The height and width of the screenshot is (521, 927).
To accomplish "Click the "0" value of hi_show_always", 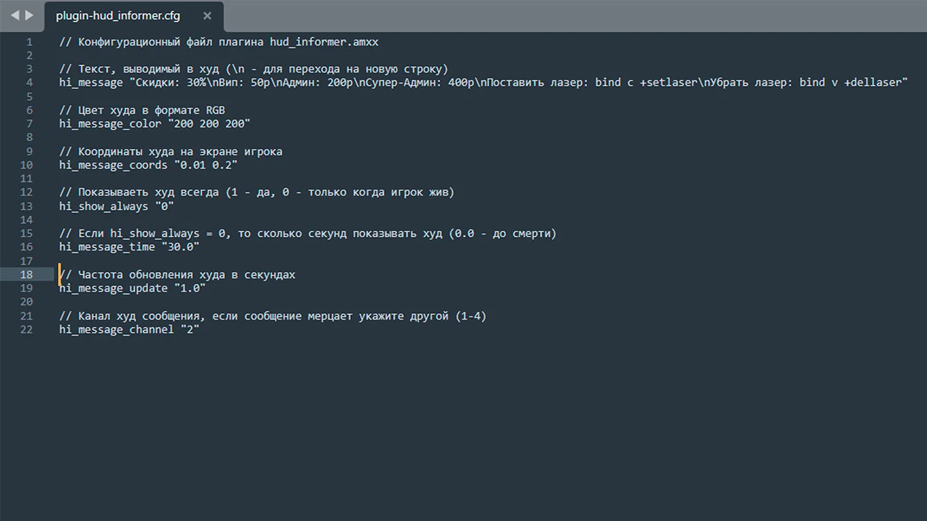I will (164, 206).
